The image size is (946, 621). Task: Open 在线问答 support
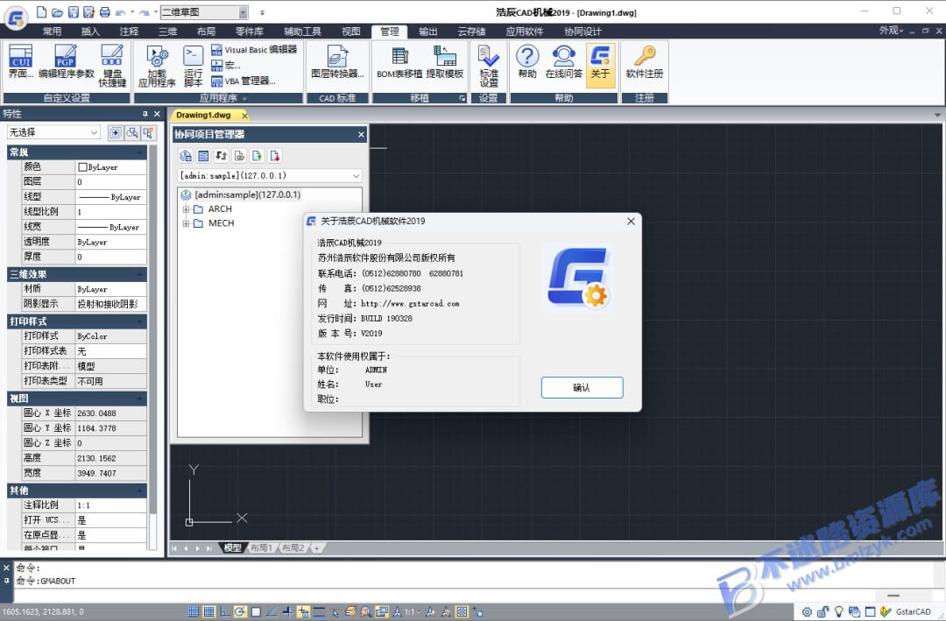(x=563, y=62)
